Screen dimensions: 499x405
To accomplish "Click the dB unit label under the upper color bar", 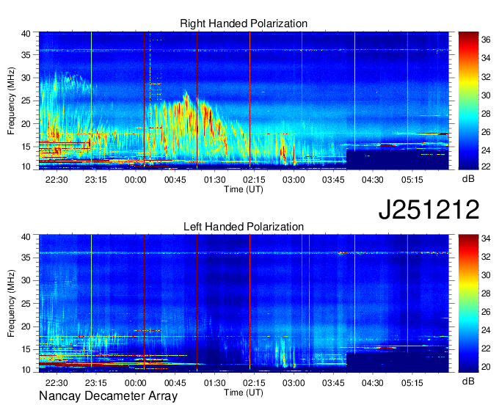I will [467, 178].
